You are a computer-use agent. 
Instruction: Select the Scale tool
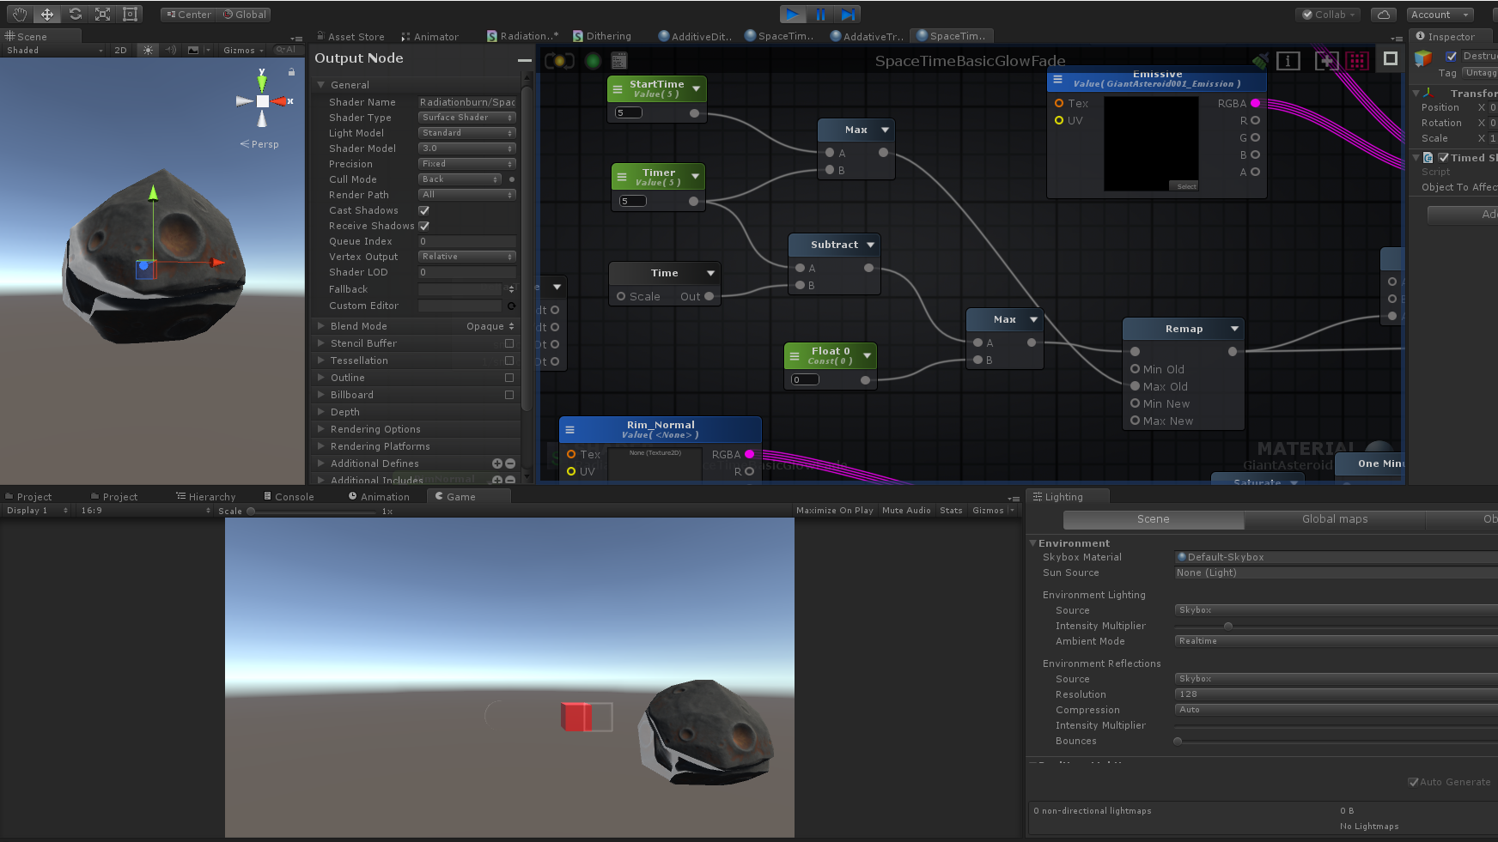(102, 14)
